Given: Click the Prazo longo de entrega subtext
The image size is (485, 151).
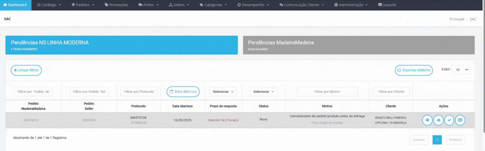Looking at the screenshot, I should coord(327,123).
